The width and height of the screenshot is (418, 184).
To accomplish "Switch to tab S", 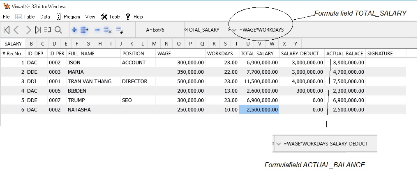I will pyautogui.click(x=226, y=43).
